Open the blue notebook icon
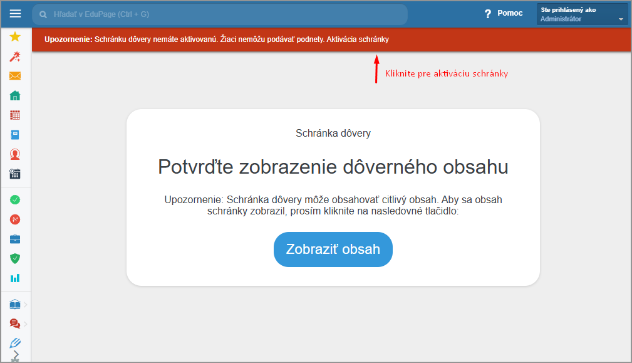 (15, 135)
